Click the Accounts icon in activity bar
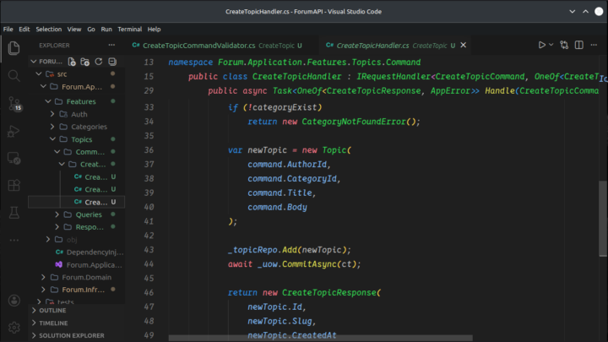 (14, 300)
